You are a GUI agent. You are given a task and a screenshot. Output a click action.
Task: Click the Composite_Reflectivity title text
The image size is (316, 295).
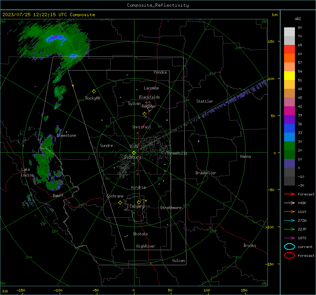(x=158, y=5)
